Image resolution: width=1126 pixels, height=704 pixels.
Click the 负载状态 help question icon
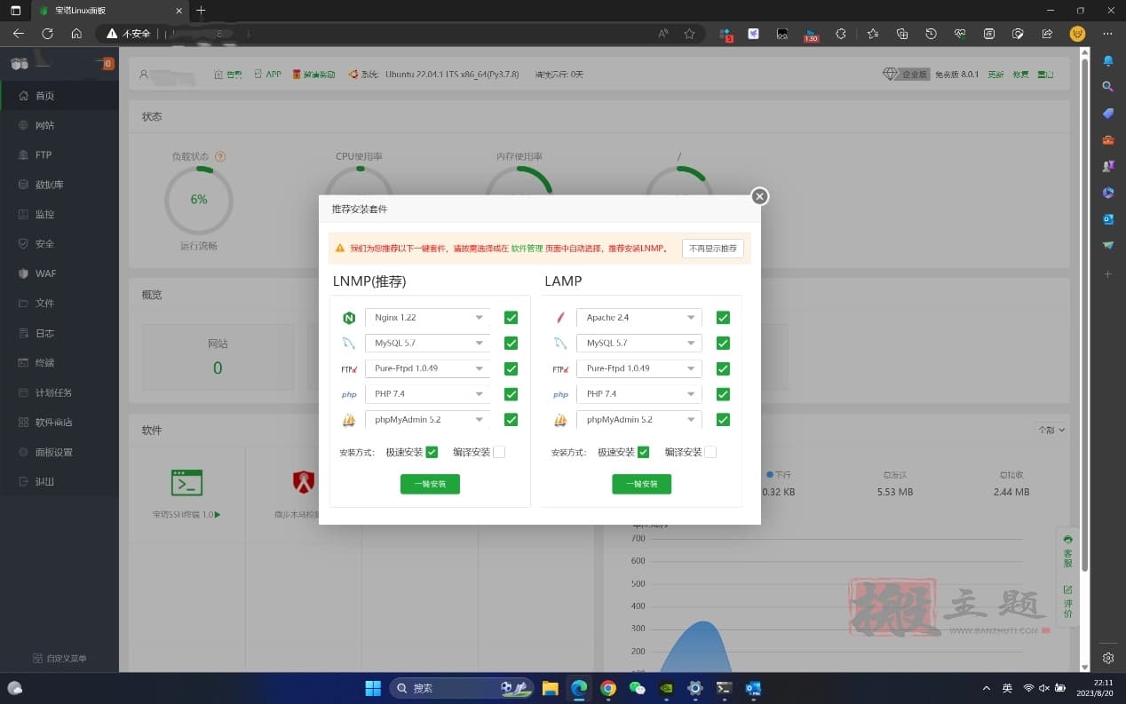[x=220, y=156]
